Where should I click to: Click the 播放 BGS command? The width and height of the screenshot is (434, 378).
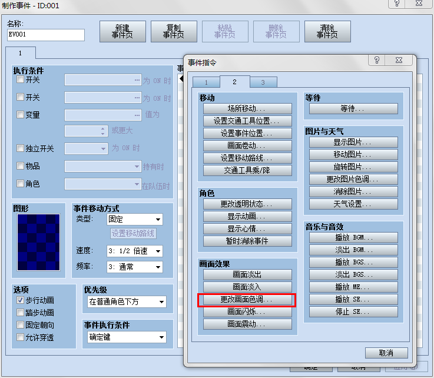pos(353,263)
